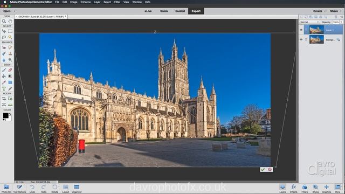Expand the Open button dropdown arrow
Screen dimensions: 345x194
click(15, 11)
